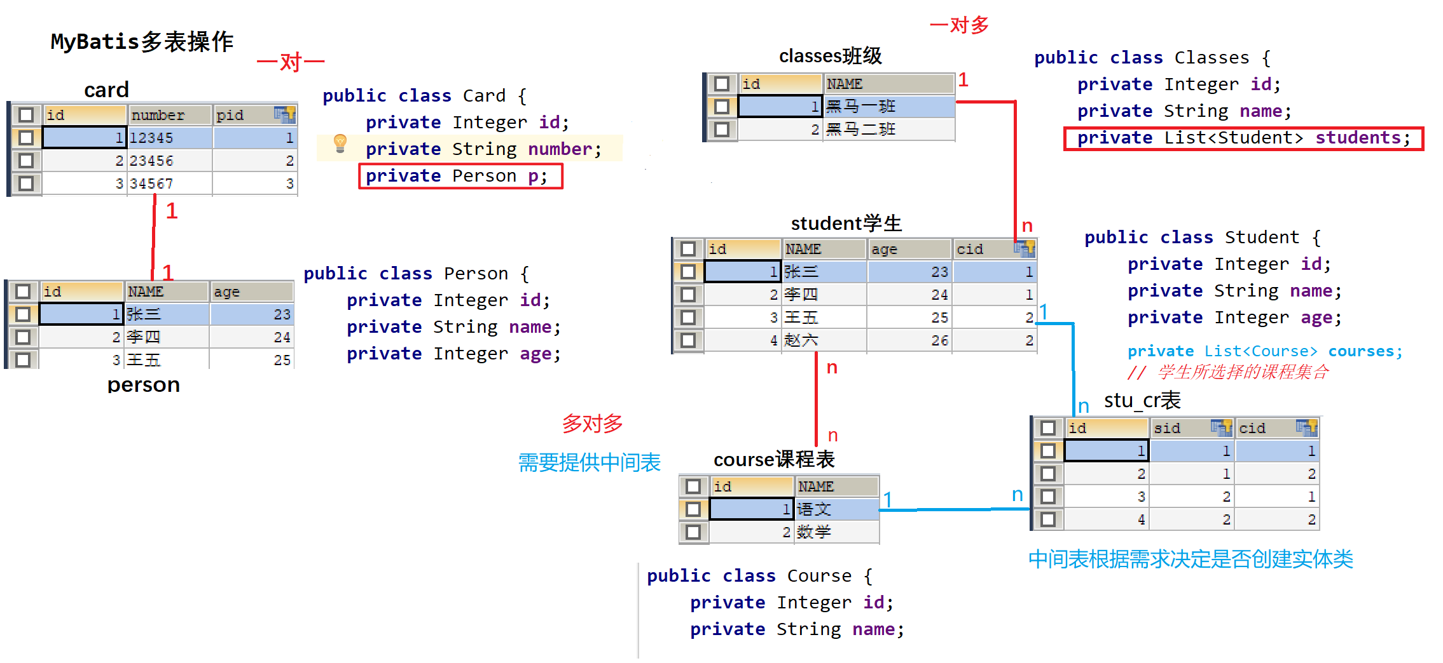Check the 张三 row in the student table
This screenshot has height=663, width=1443.
688,272
